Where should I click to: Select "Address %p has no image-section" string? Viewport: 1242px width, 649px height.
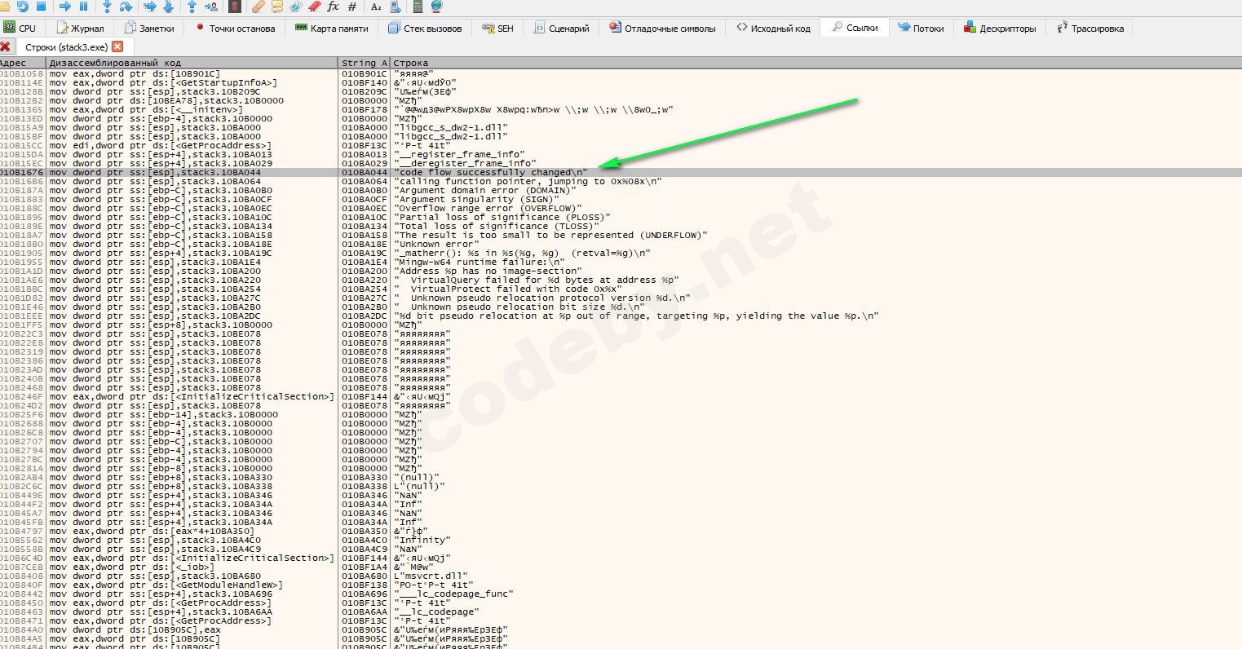click(x=488, y=272)
